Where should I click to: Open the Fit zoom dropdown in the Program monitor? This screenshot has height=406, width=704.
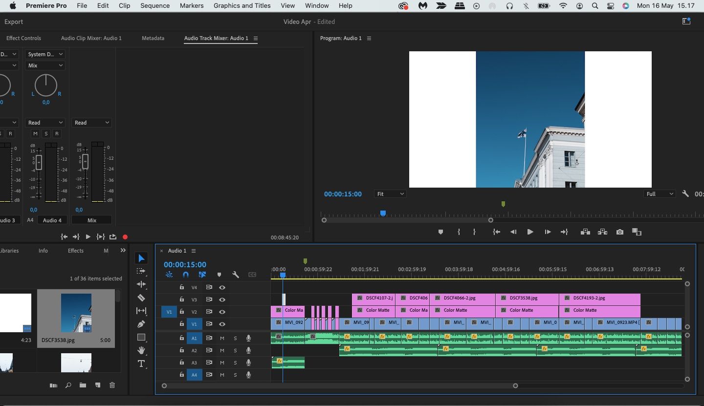(x=390, y=194)
